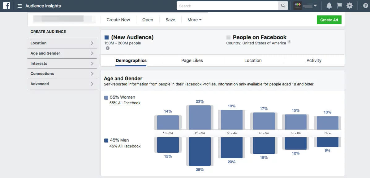
Task: Click the Men legend color swatch
Action: (106, 141)
